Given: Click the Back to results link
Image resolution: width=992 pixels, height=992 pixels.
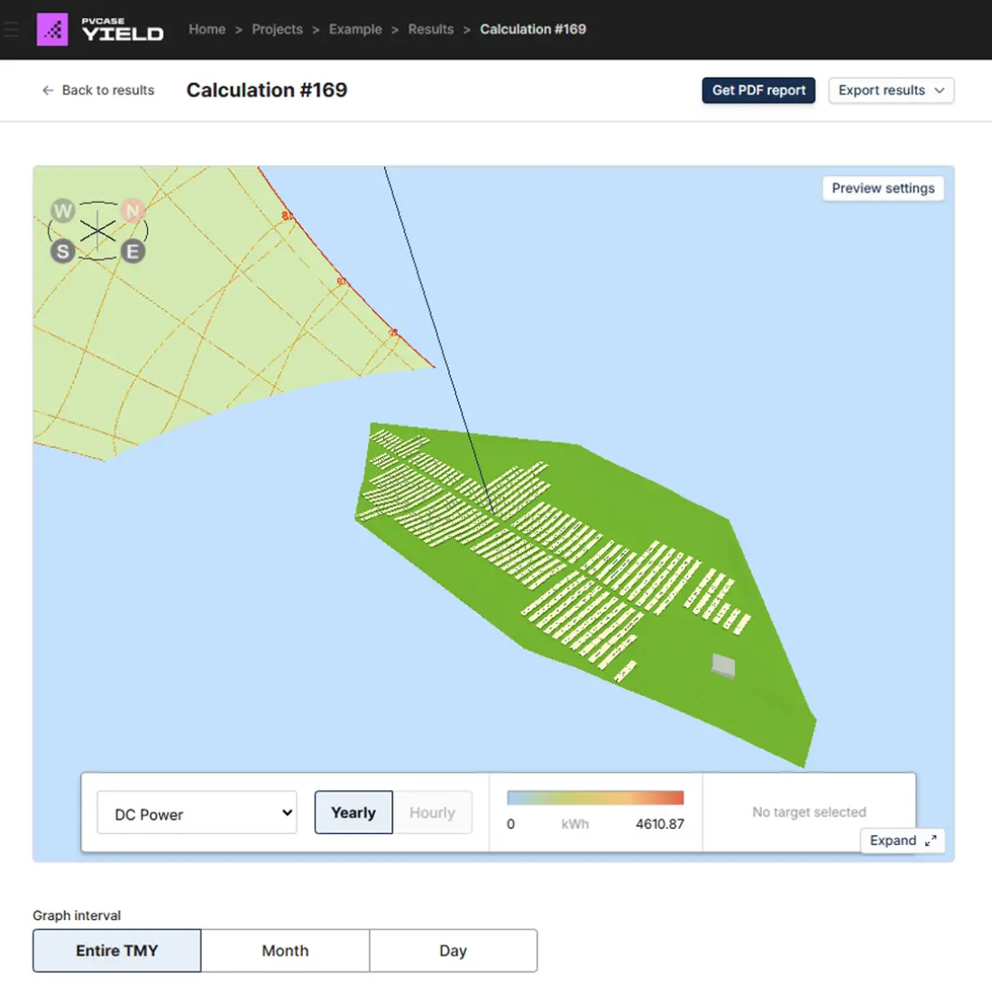Looking at the screenshot, I should click(107, 90).
